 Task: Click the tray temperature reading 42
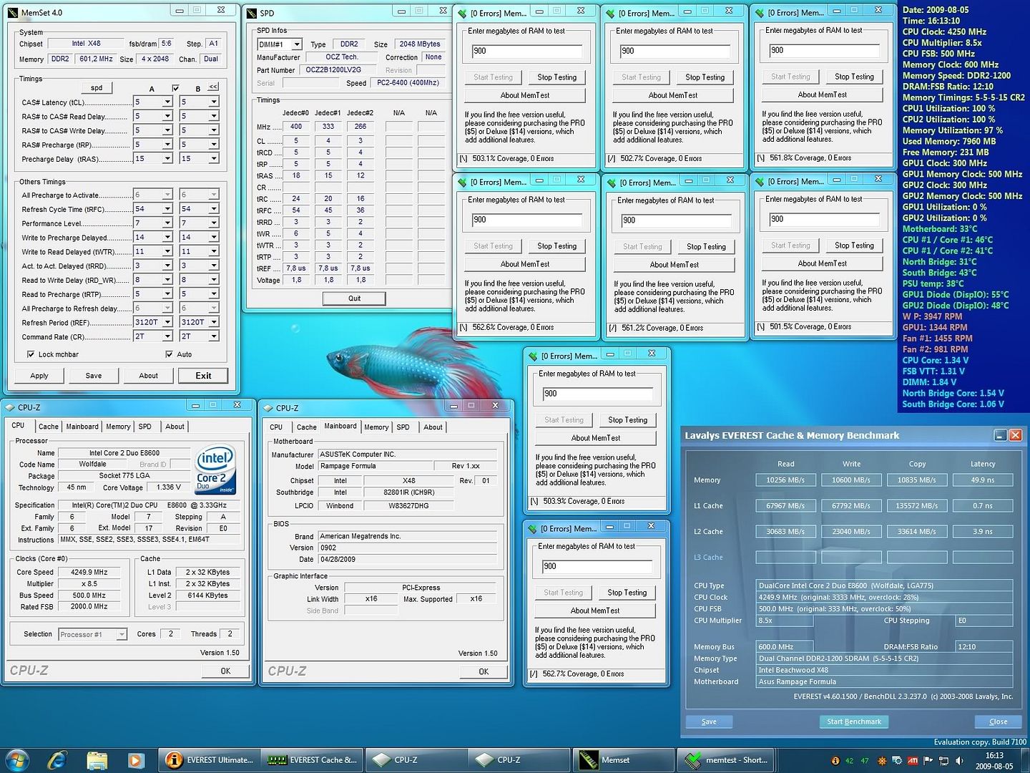point(849,761)
